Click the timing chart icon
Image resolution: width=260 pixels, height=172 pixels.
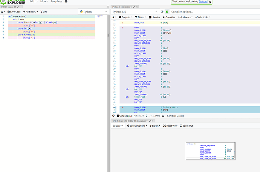[163, 116]
